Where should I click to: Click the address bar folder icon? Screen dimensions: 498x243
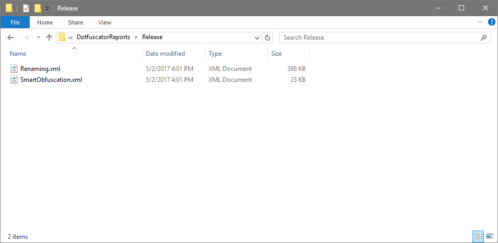point(62,38)
